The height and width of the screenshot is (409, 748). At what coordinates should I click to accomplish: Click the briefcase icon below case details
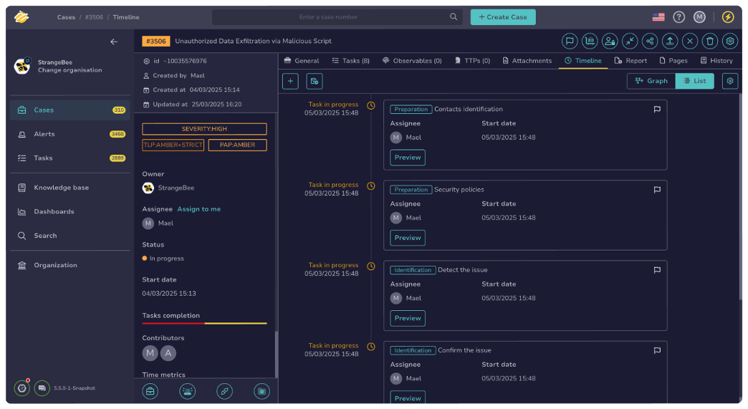(150, 391)
